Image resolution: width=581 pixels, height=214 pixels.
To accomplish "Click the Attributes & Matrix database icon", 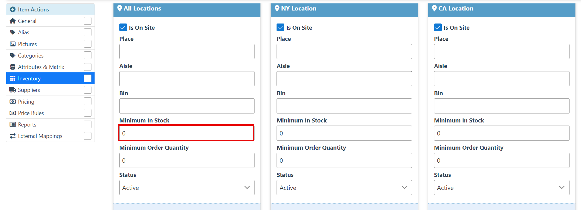I will click(13, 67).
